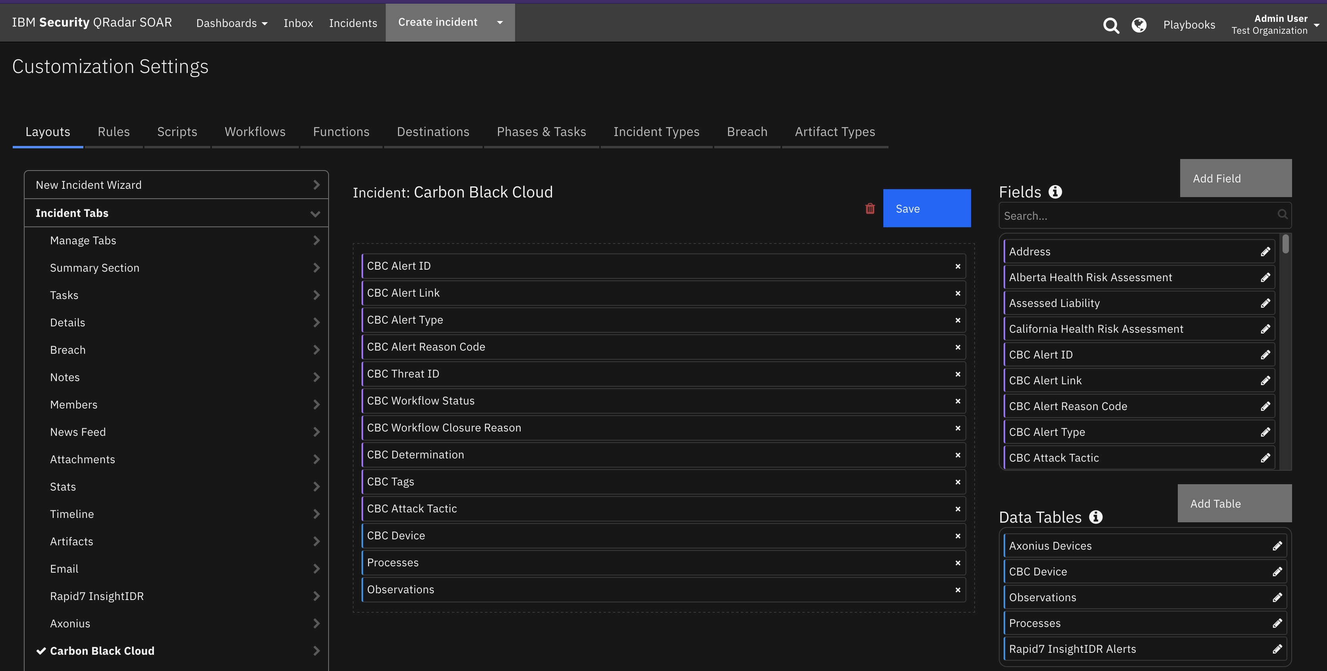Save the Carbon Black Cloud layout
The height and width of the screenshot is (671, 1327).
coord(927,208)
